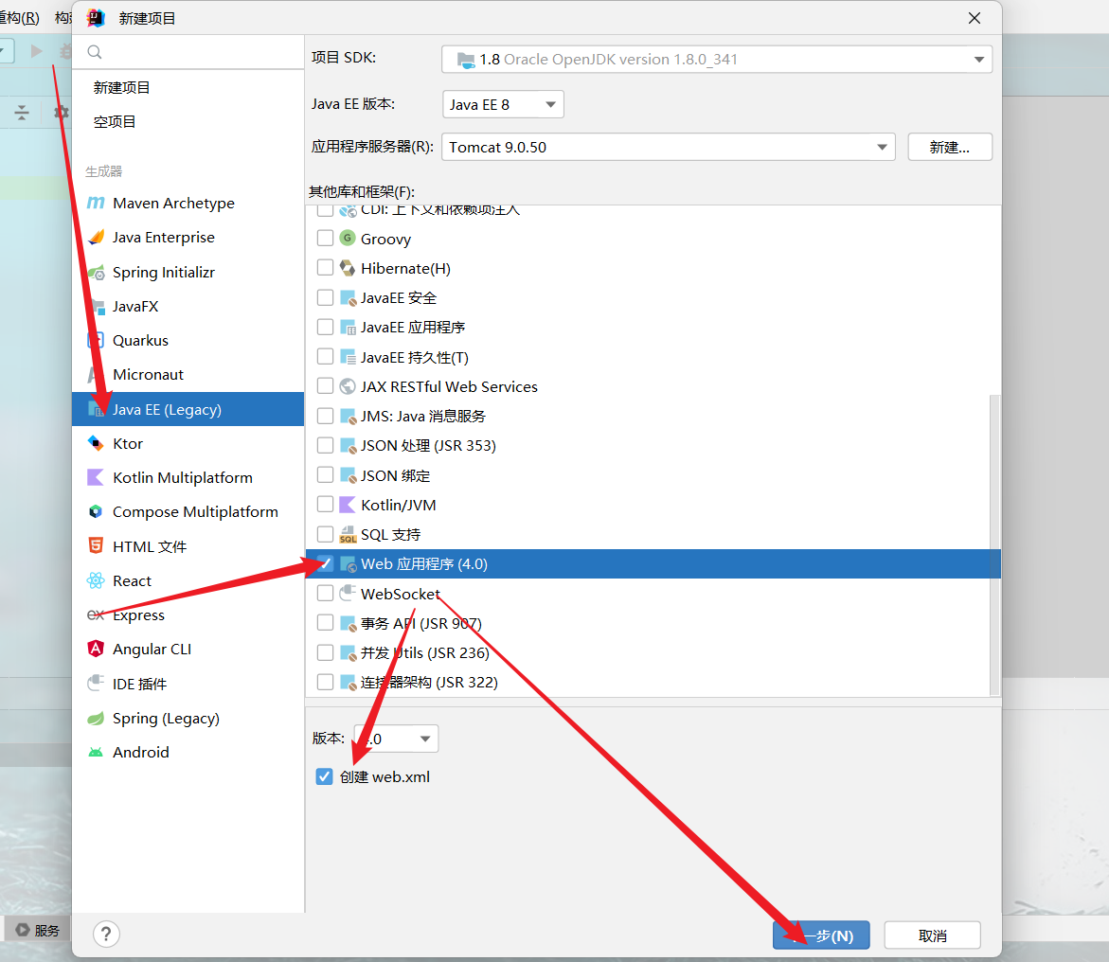Image resolution: width=1109 pixels, height=962 pixels.
Task: Enable the Hibernate(H) checkbox
Action: coord(326,268)
